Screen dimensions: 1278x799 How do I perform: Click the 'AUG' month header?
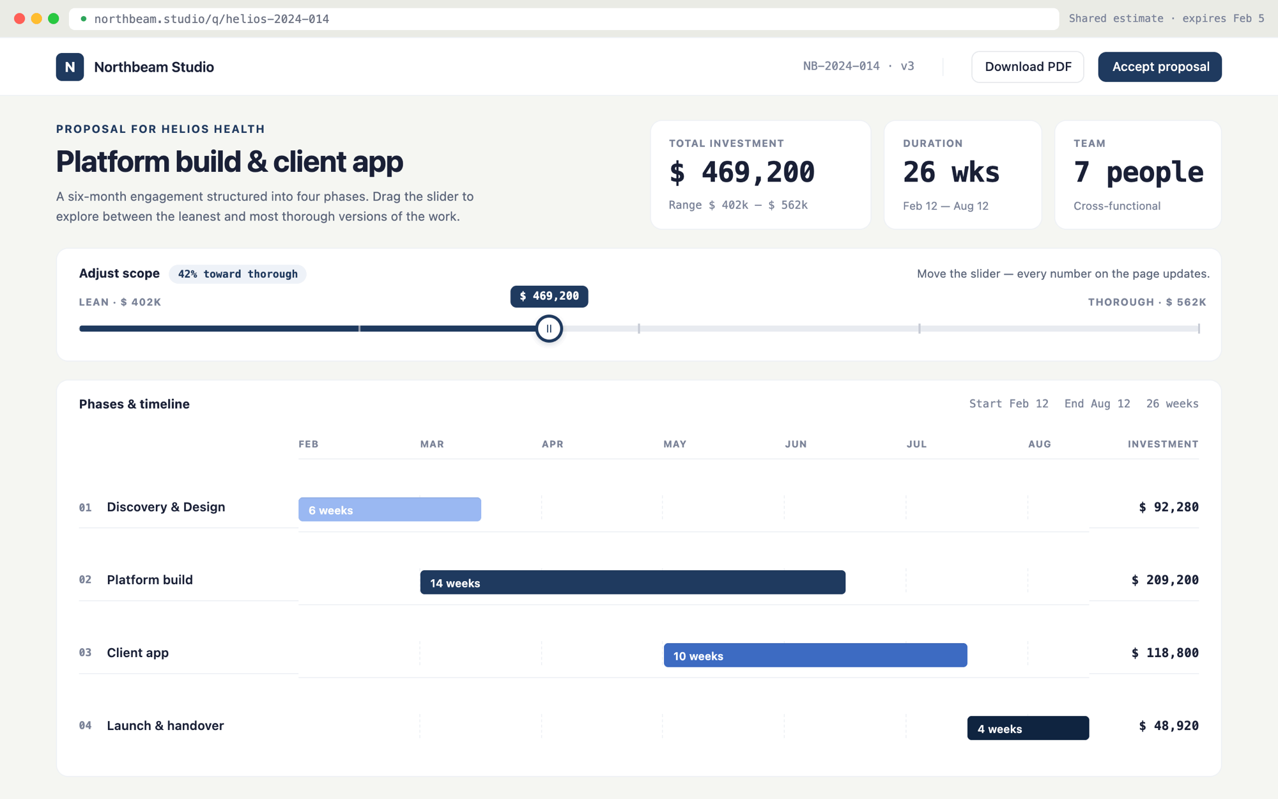(1040, 444)
